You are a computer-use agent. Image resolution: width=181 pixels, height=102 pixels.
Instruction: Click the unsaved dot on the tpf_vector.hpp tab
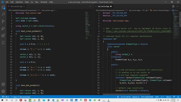coord(111,6)
